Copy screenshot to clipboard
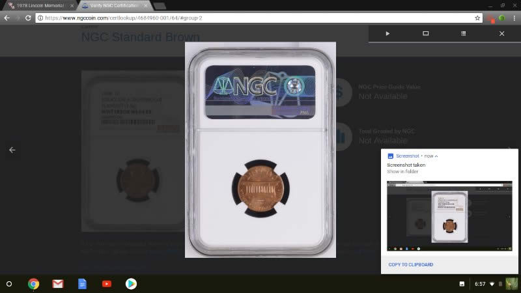Screen dimensions: 521x293 (x=411, y=264)
